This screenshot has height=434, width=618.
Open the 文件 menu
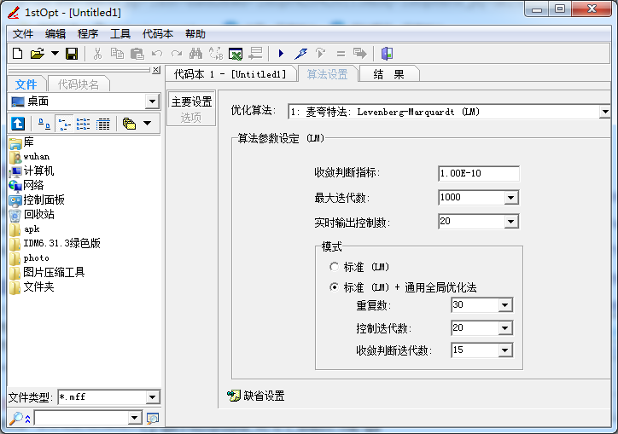23,34
